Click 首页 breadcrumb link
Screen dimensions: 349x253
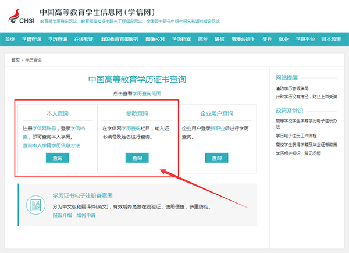coord(16,60)
